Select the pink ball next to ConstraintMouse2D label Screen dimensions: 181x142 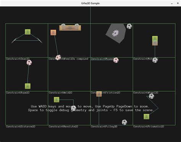116,60
